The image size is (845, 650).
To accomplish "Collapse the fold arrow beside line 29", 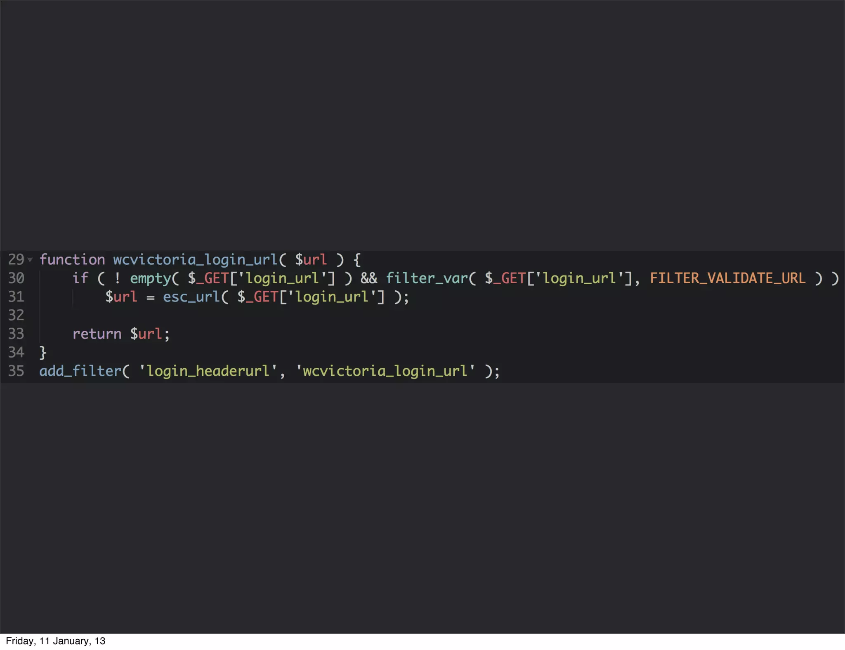I will 30,260.
